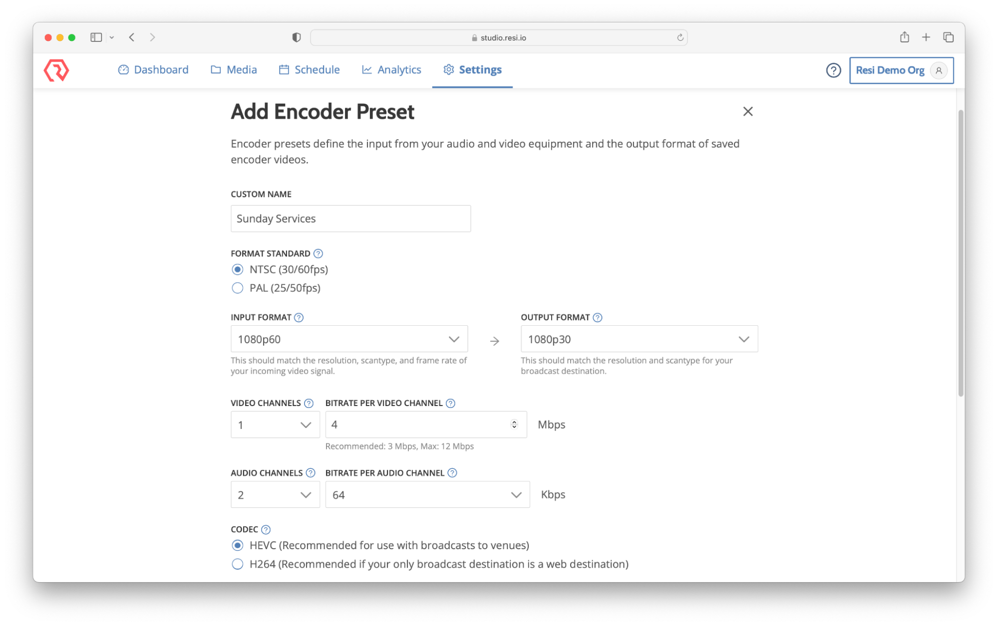Image resolution: width=998 pixels, height=626 pixels.
Task: Show Safari tab overview
Action: pyautogui.click(x=948, y=37)
